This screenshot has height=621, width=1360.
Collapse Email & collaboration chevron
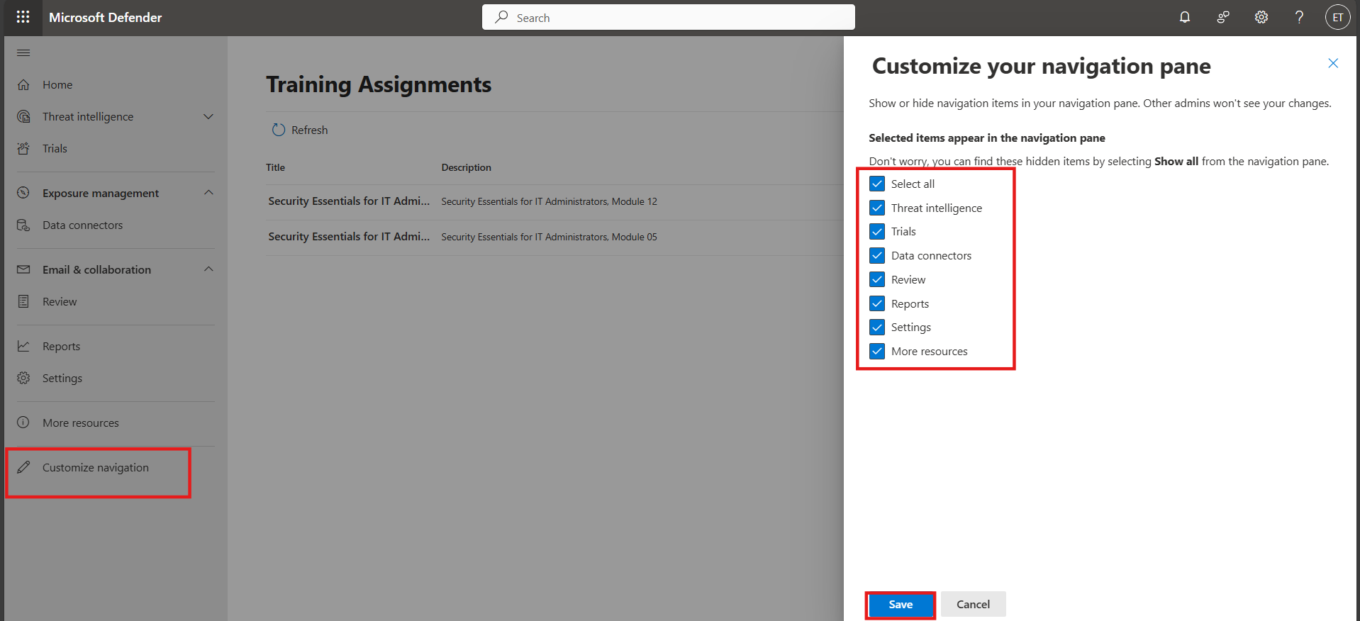tap(208, 269)
